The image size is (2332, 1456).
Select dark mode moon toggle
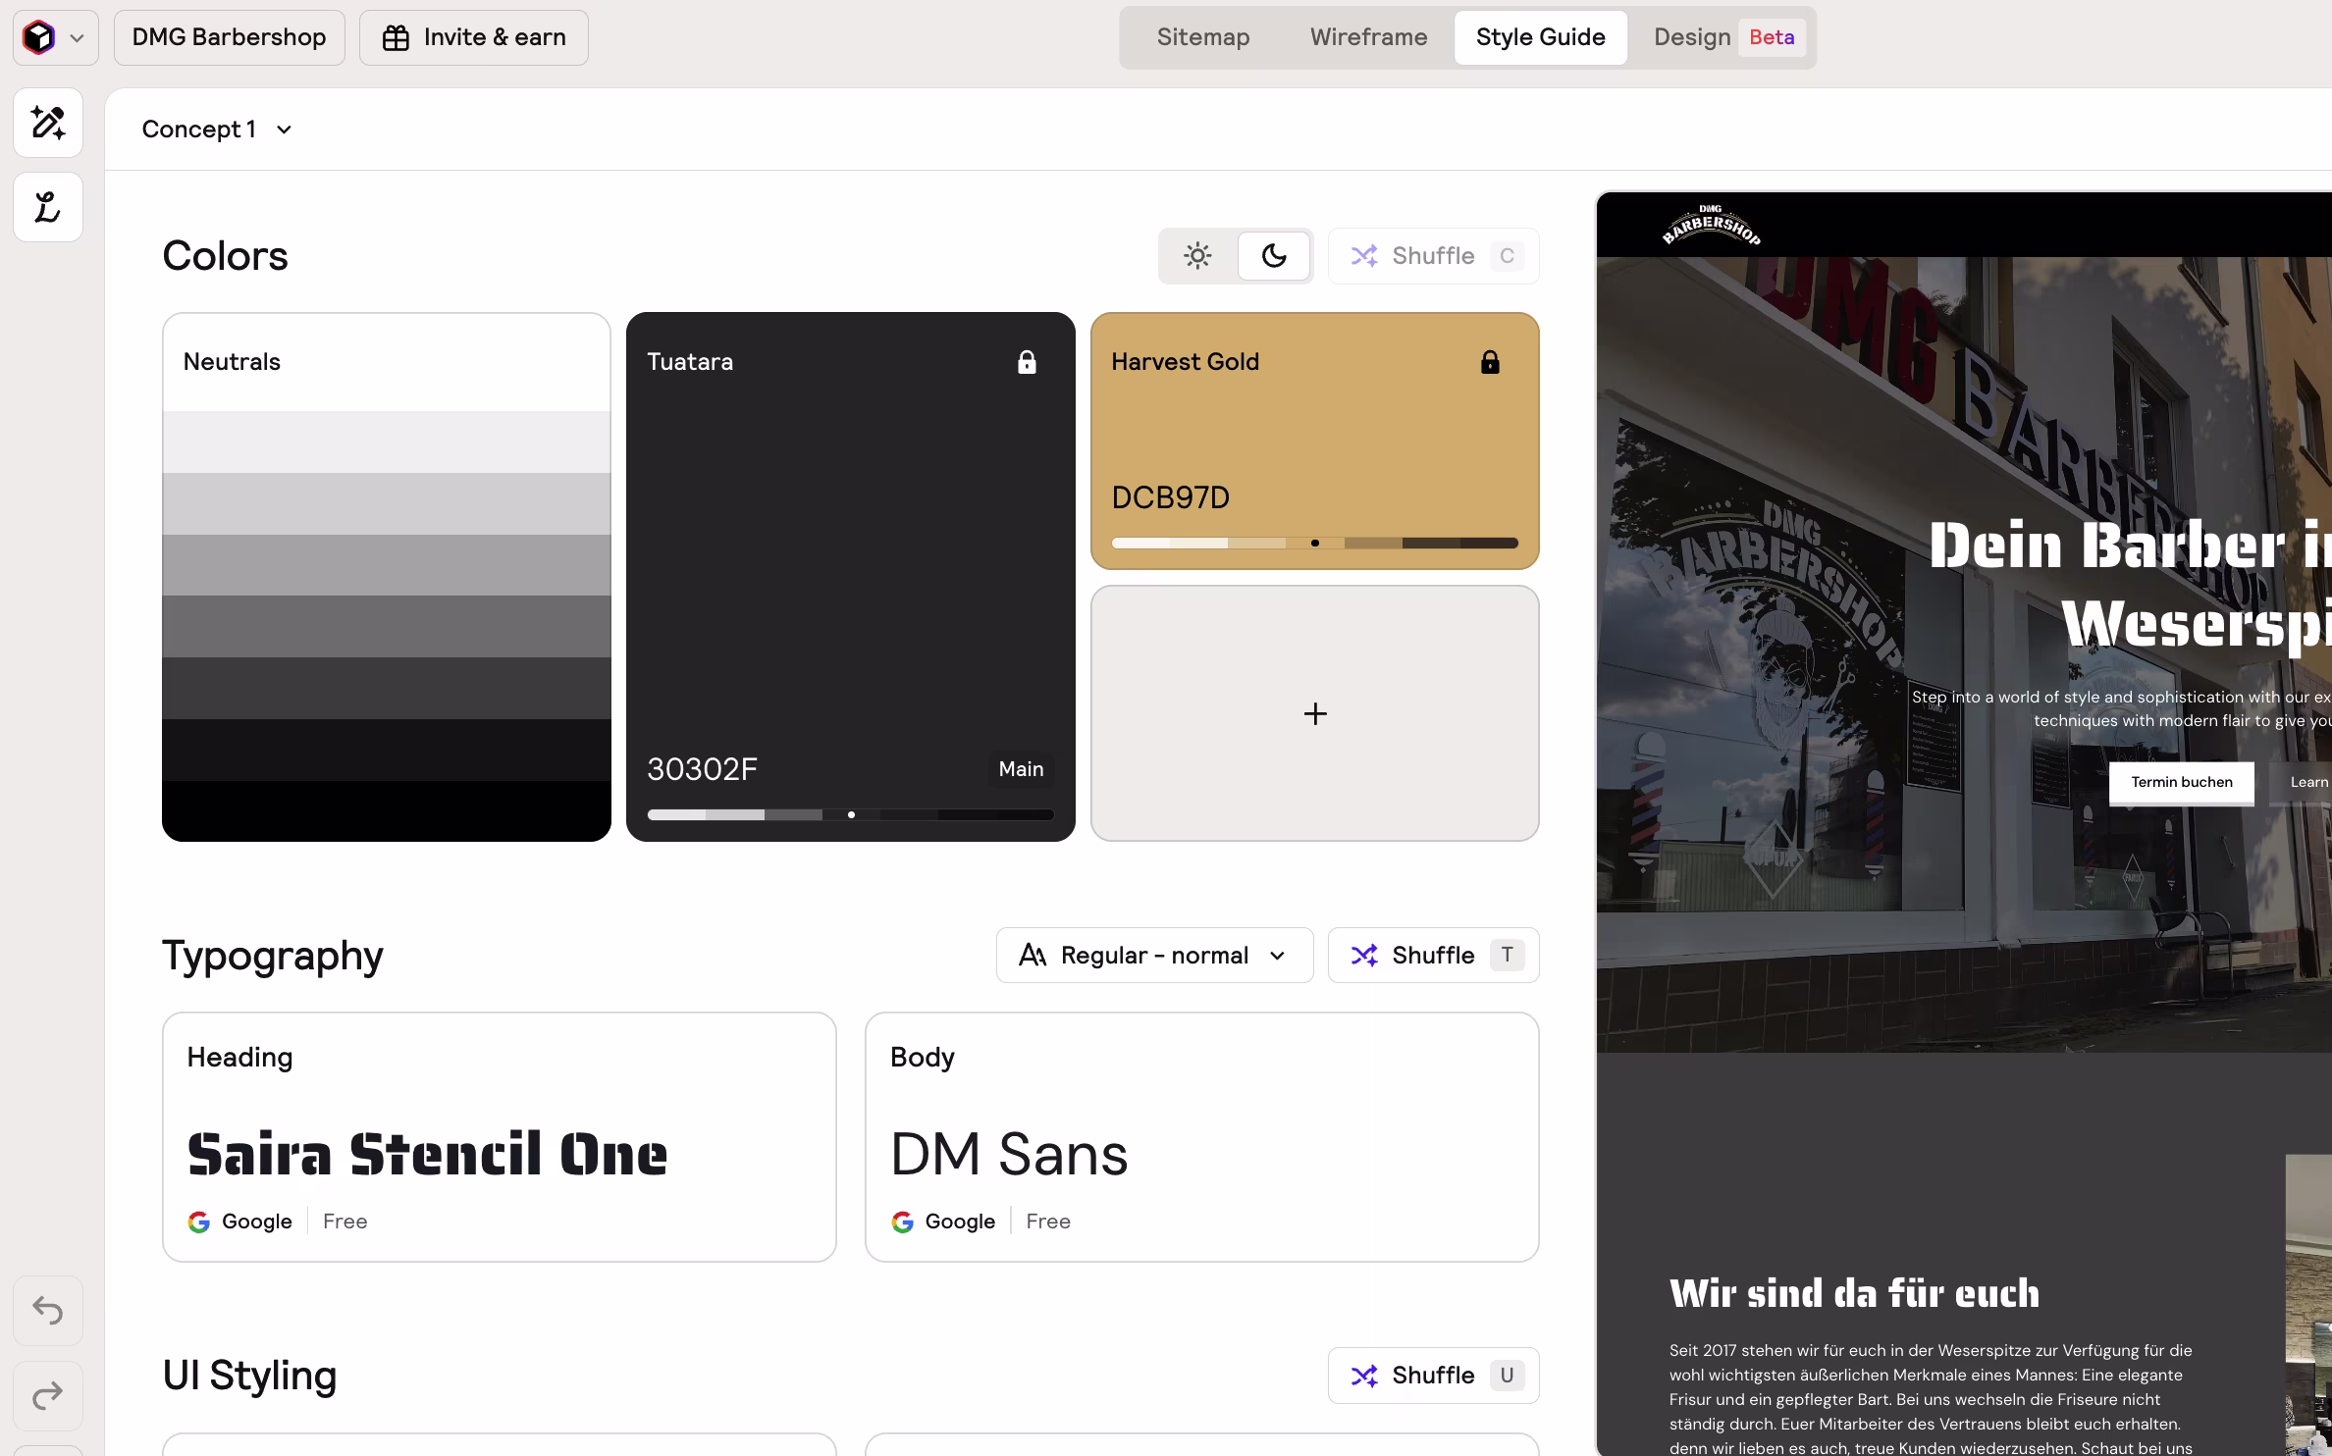click(1274, 256)
